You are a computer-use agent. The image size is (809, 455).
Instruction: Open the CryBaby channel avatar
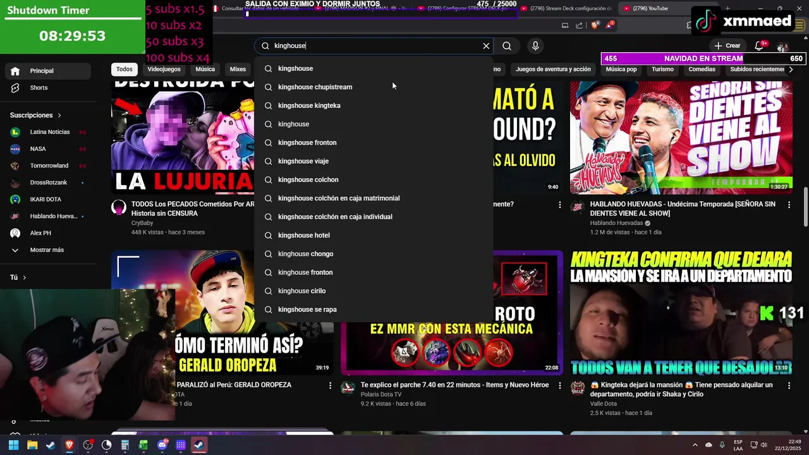pos(119,208)
